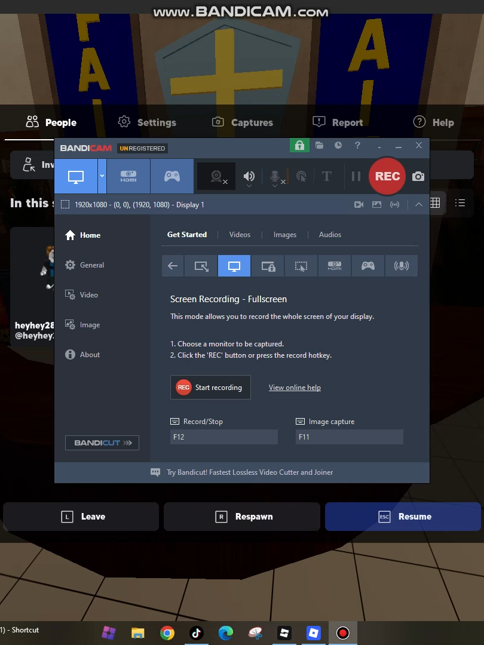Select fullscreen mode in mode row
Image resolution: width=484 pixels, height=645 pixels.
pos(234,266)
